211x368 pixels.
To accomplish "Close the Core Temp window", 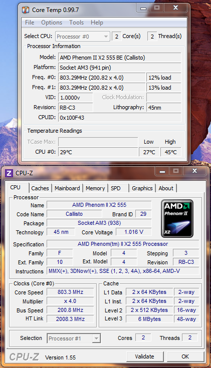I will [x=175, y=8].
